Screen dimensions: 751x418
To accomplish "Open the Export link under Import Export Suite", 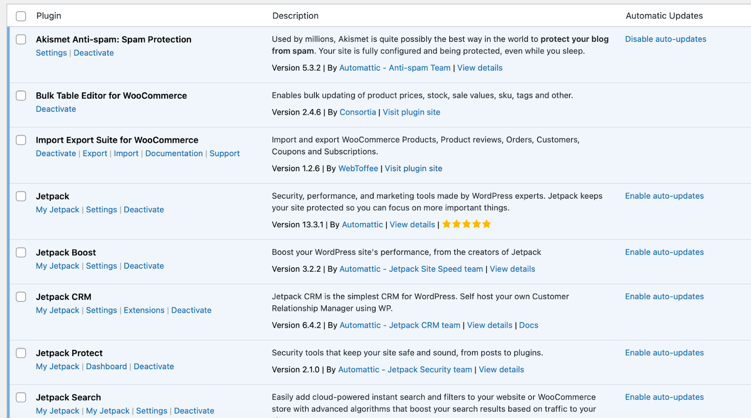I will tap(95, 154).
